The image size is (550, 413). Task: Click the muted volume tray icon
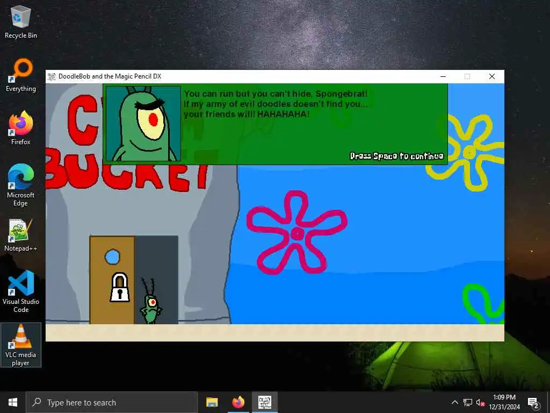[481, 402]
